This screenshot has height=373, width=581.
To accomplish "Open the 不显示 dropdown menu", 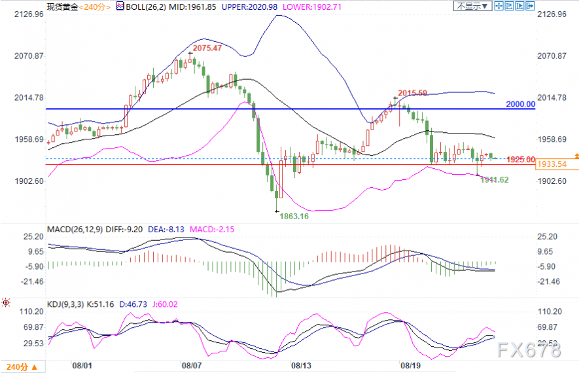I will tap(472, 6).
